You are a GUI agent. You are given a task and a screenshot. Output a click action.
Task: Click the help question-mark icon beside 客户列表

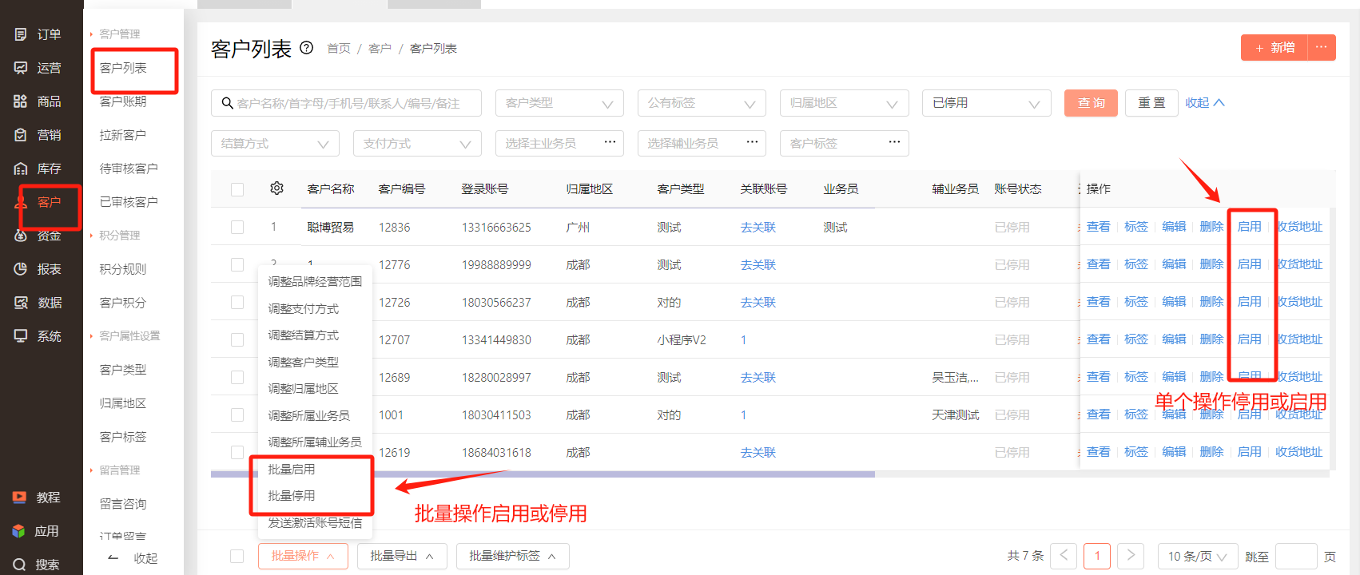[x=306, y=48]
